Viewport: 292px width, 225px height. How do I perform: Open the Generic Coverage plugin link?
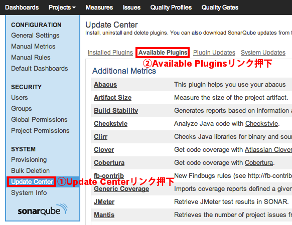(121, 189)
